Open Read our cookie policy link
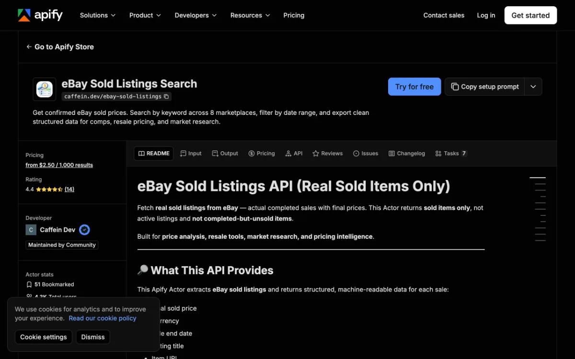This screenshot has width=575, height=359. pyautogui.click(x=103, y=318)
